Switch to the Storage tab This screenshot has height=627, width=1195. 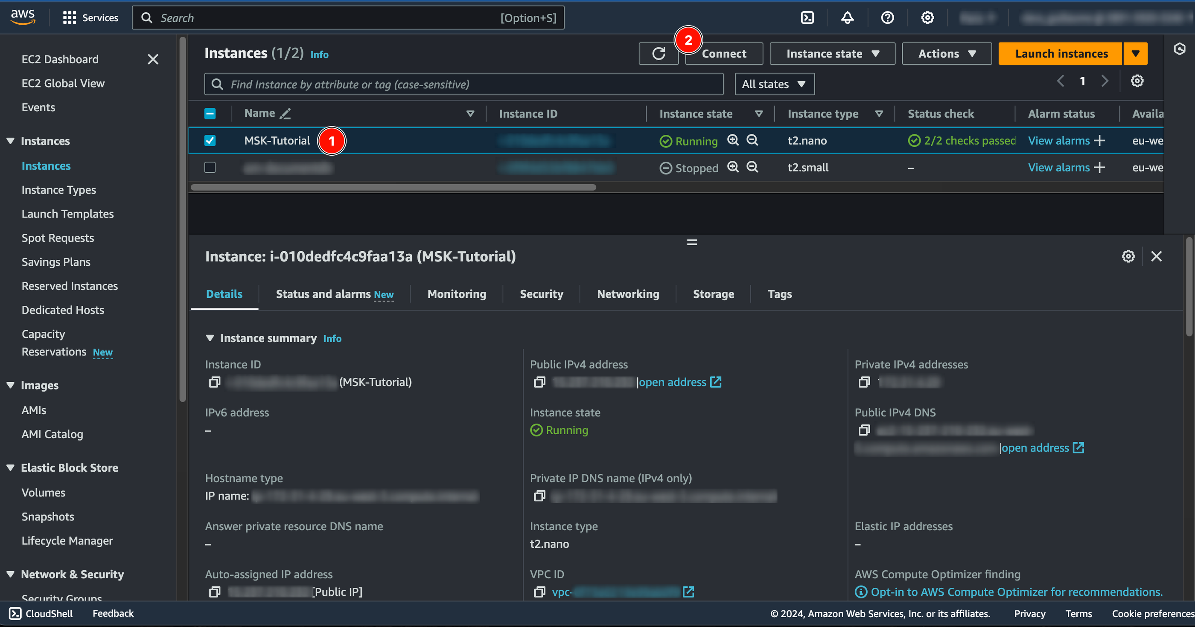[x=714, y=294]
